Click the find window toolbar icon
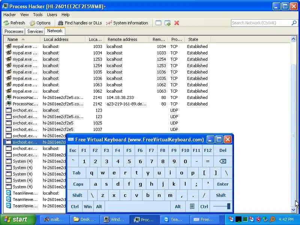The width and height of the screenshot is (300, 225). [x=158, y=23]
